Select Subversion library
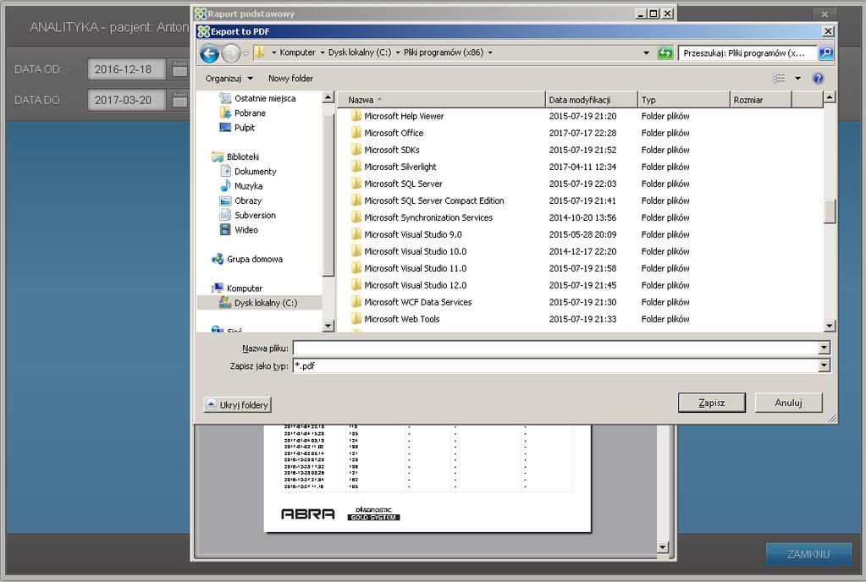866x582 pixels. point(255,215)
